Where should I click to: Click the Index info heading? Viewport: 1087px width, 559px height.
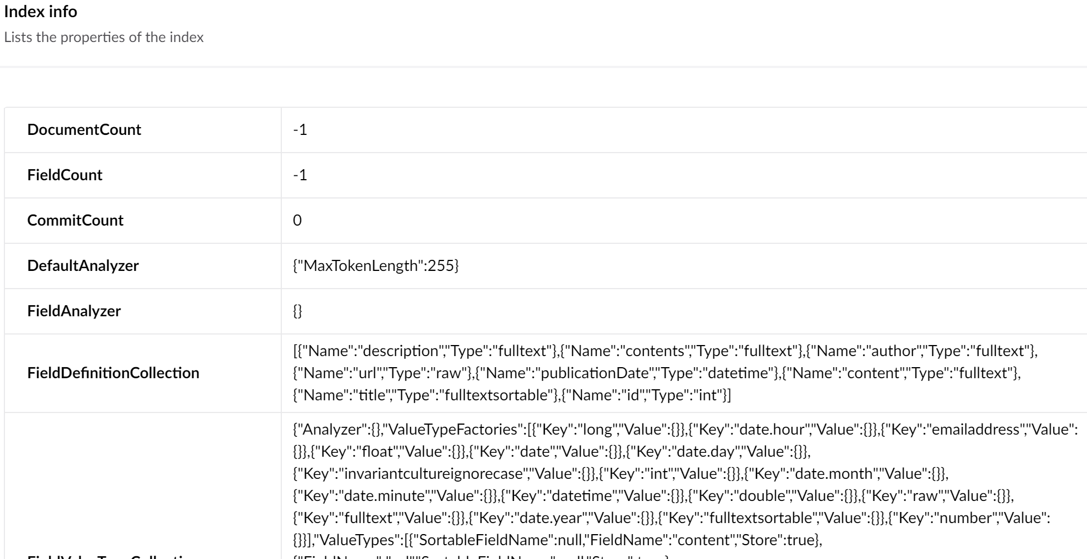point(40,12)
